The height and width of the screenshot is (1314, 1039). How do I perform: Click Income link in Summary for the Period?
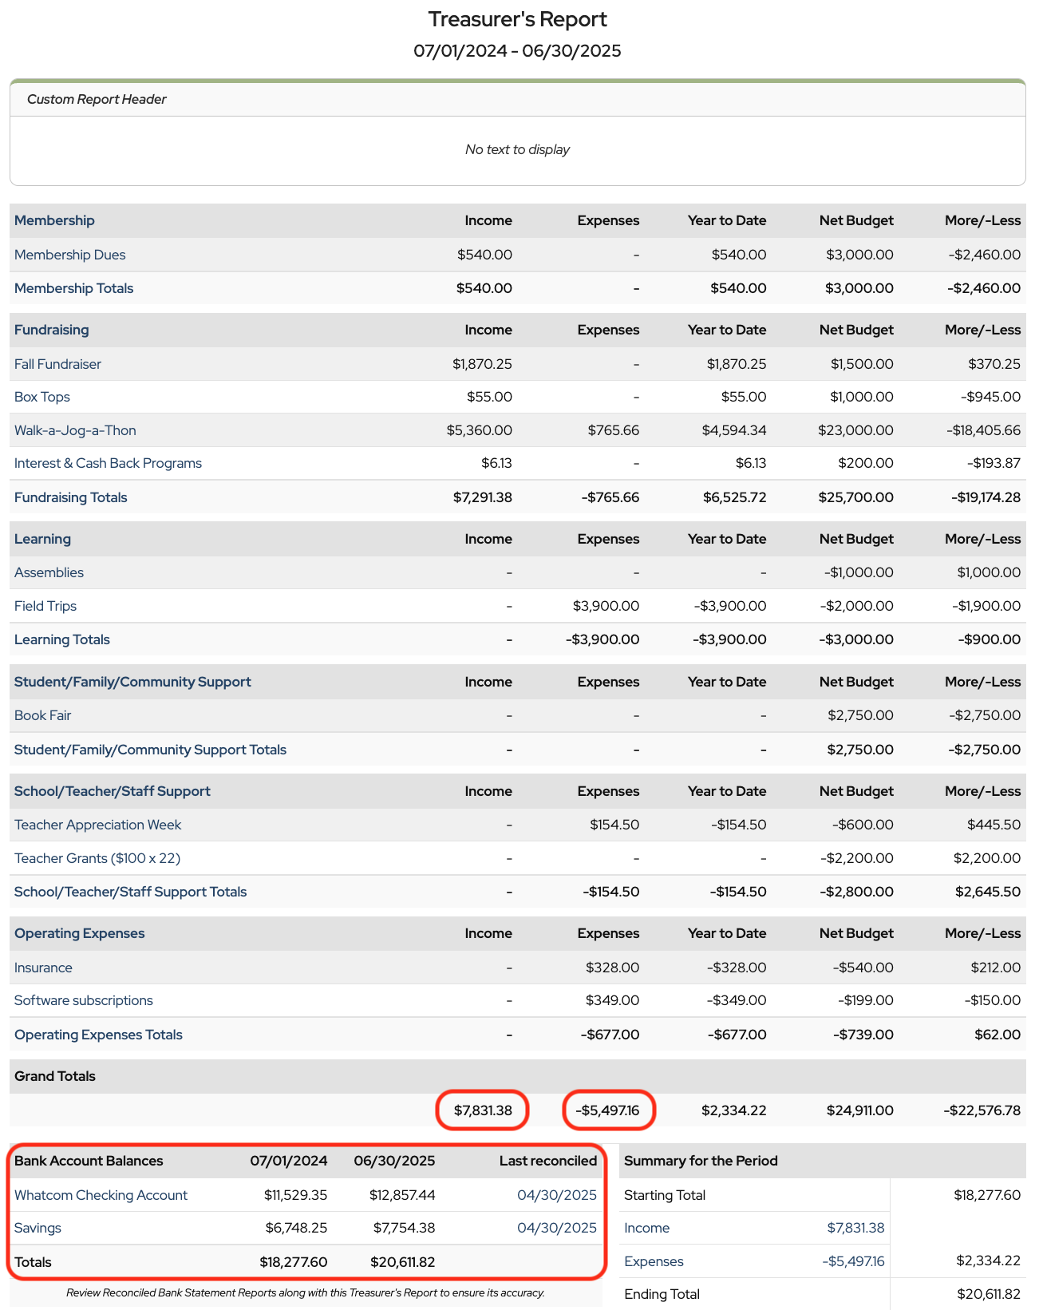point(646,1228)
